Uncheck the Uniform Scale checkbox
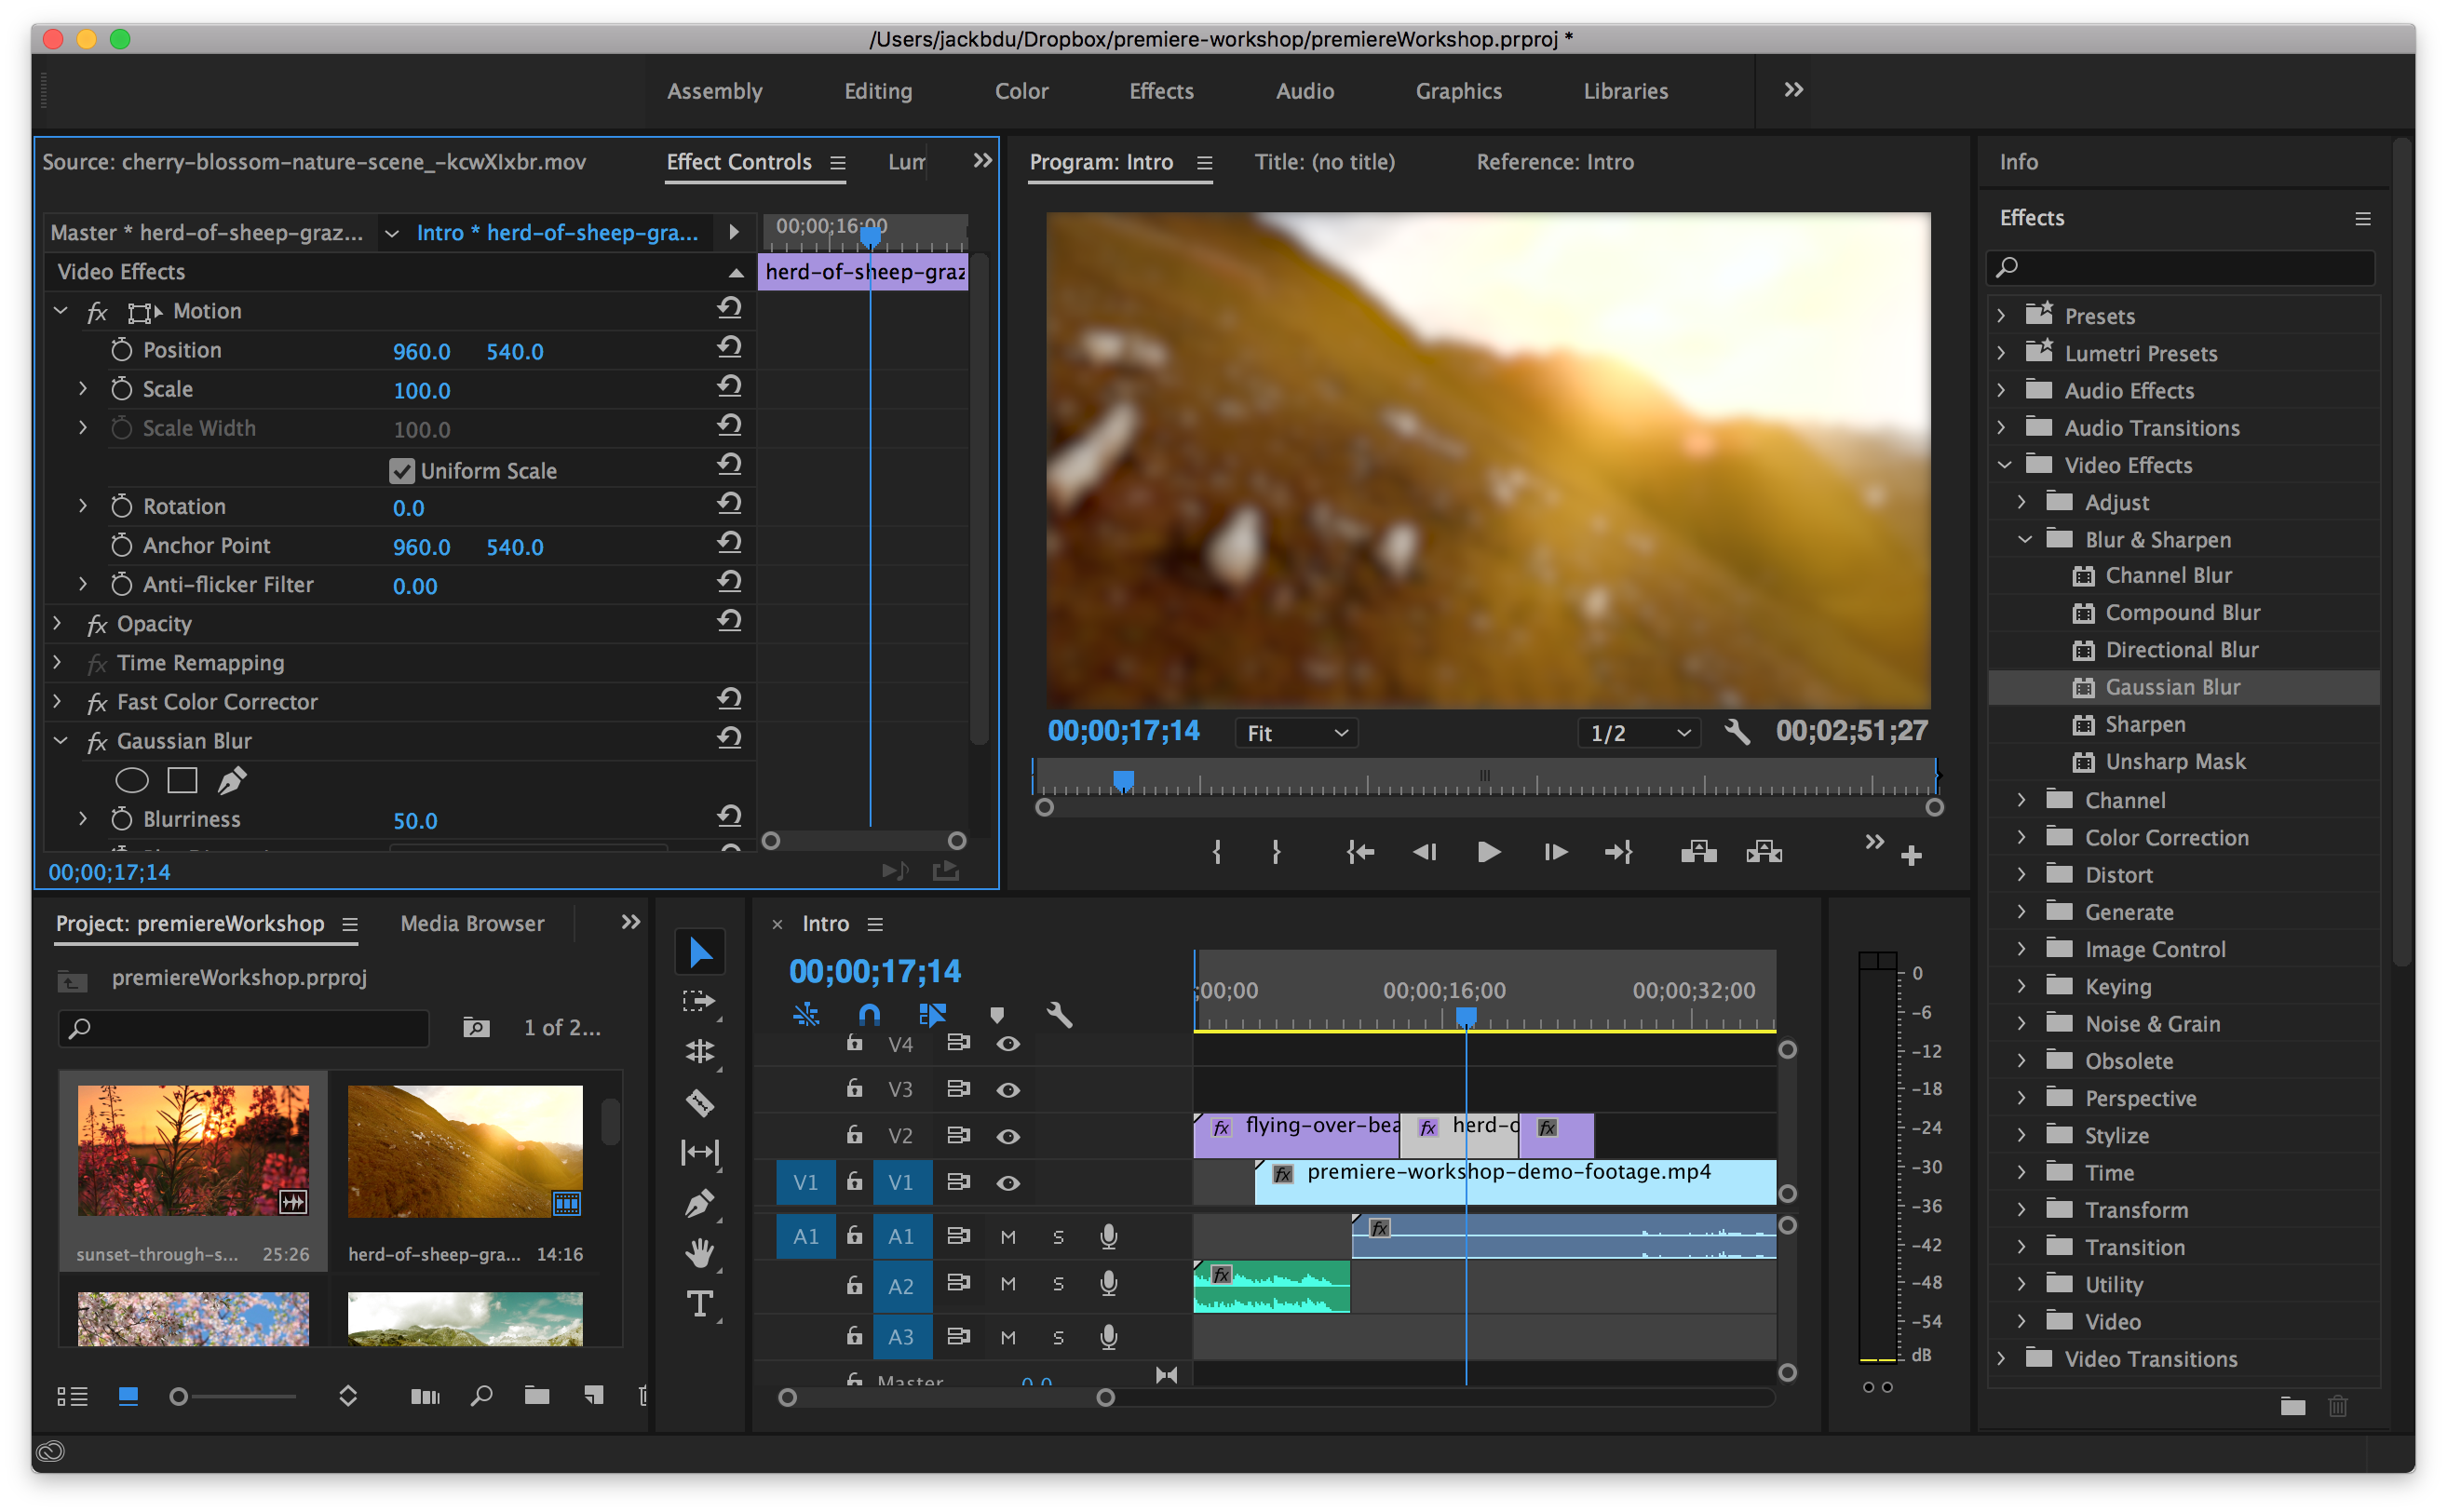The image size is (2447, 1512). point(402,471)
